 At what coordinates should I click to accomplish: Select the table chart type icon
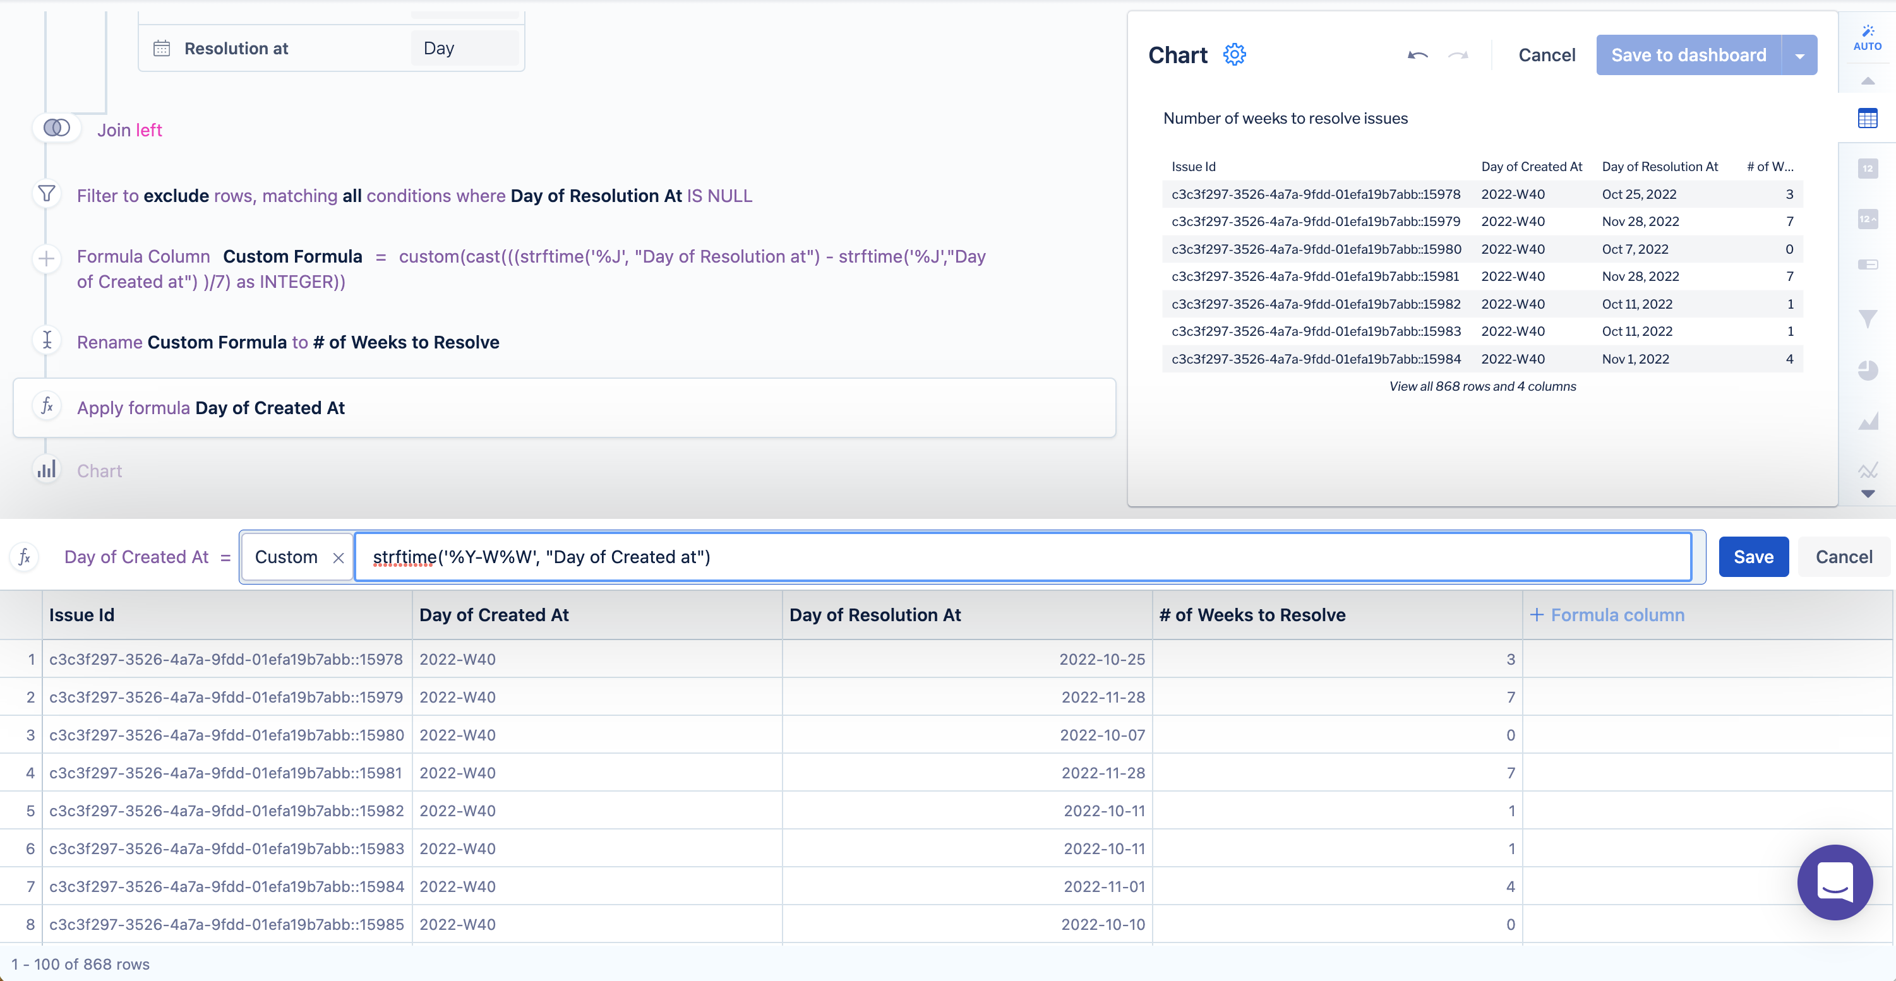click(x=1868, y=118)
